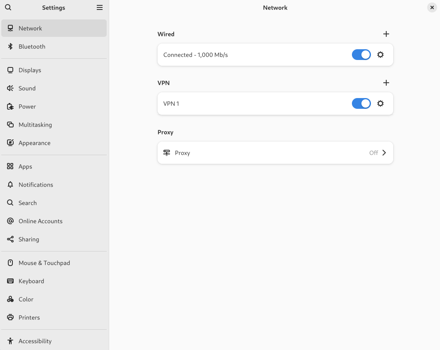Click the Sharing nodes icon
This screenshot has height=350, width=440.
tap(10, 239)
